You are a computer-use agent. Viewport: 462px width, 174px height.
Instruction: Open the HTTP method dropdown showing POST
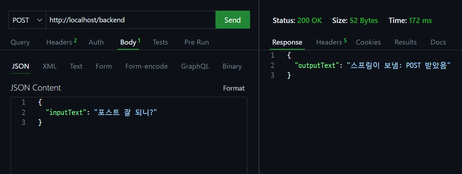click(x=27, y=20)
